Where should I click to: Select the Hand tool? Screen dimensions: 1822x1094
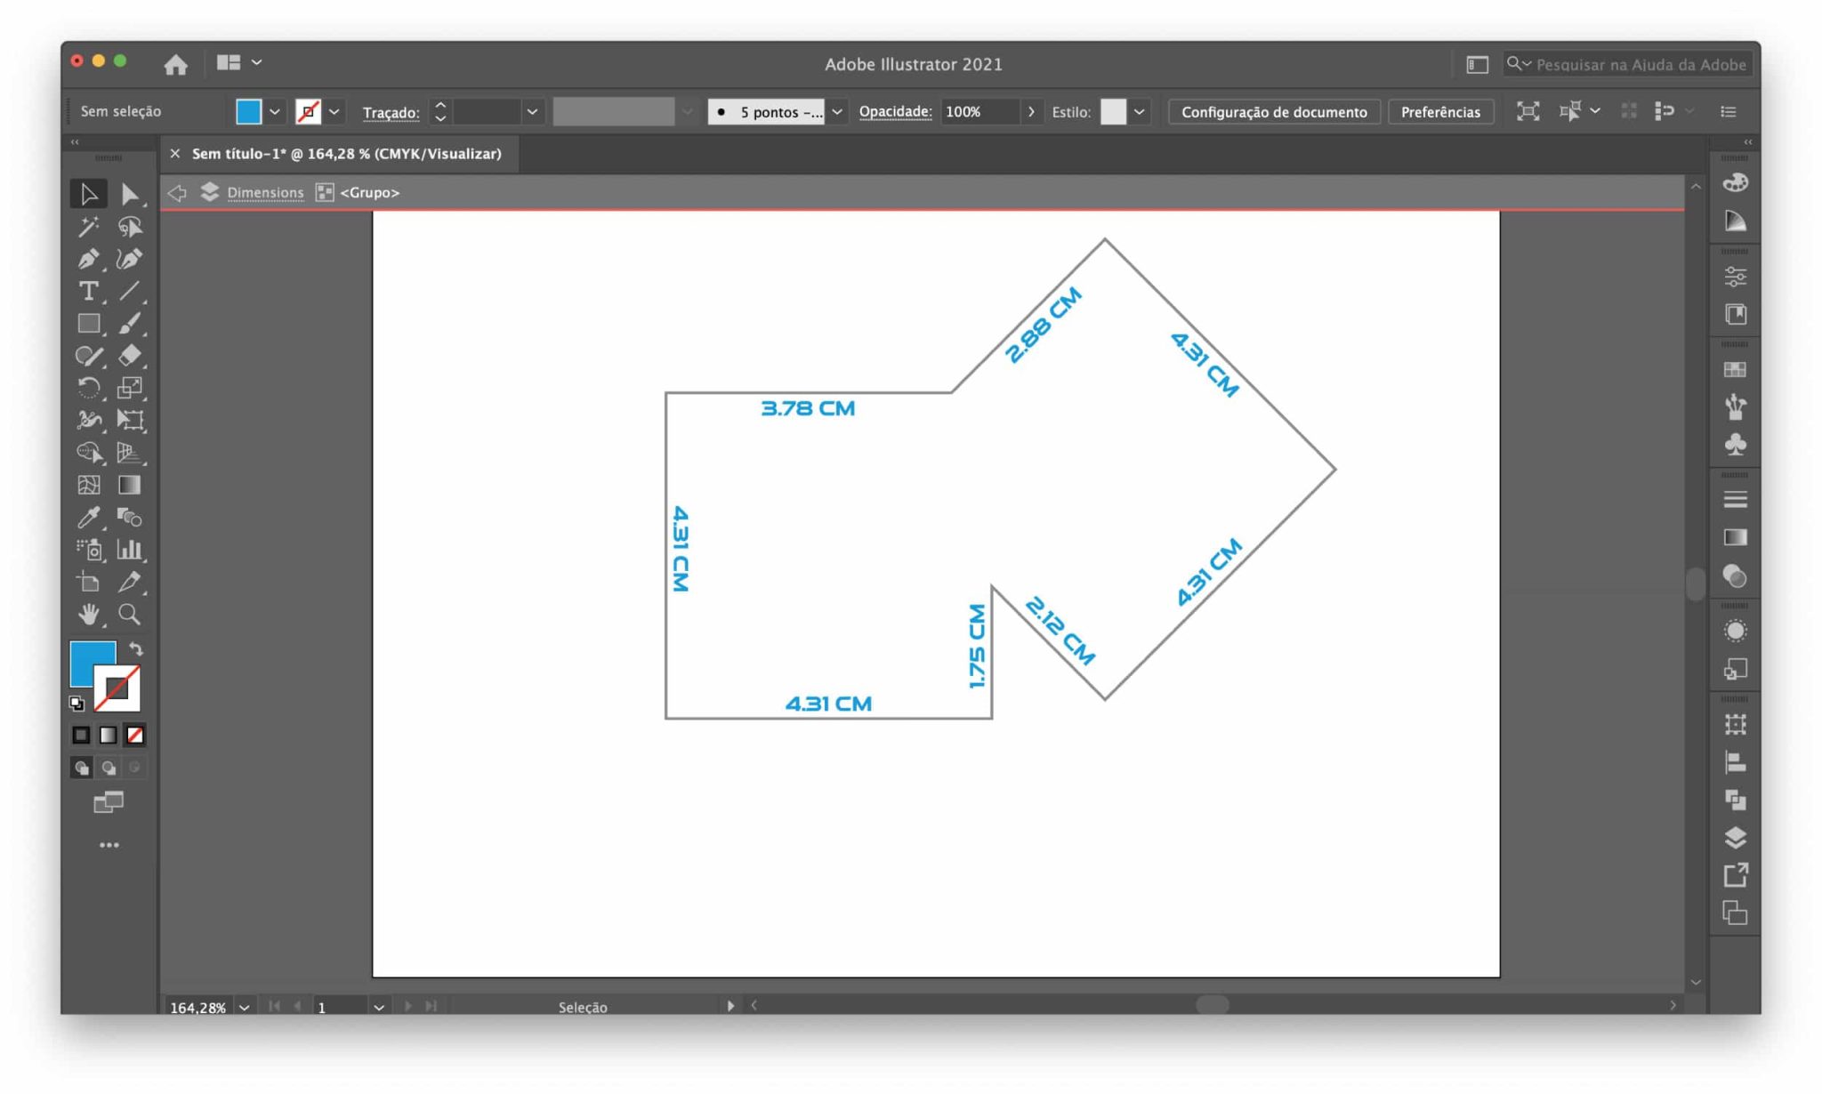pyautogui.click(x=88, y=614)
